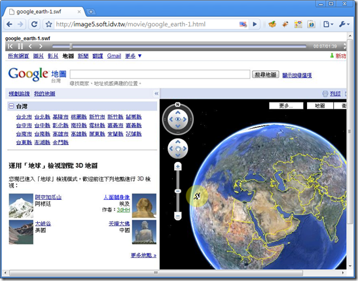This screenshot has height=281, width=358.
Task: Click the IE tab extension icon
Action: point(312,24)
